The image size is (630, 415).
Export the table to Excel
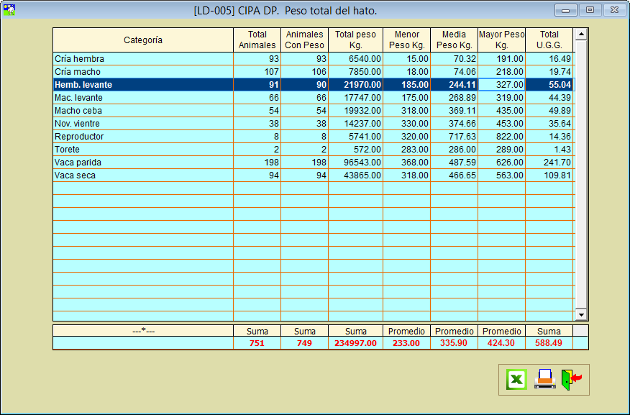[516, 379]
